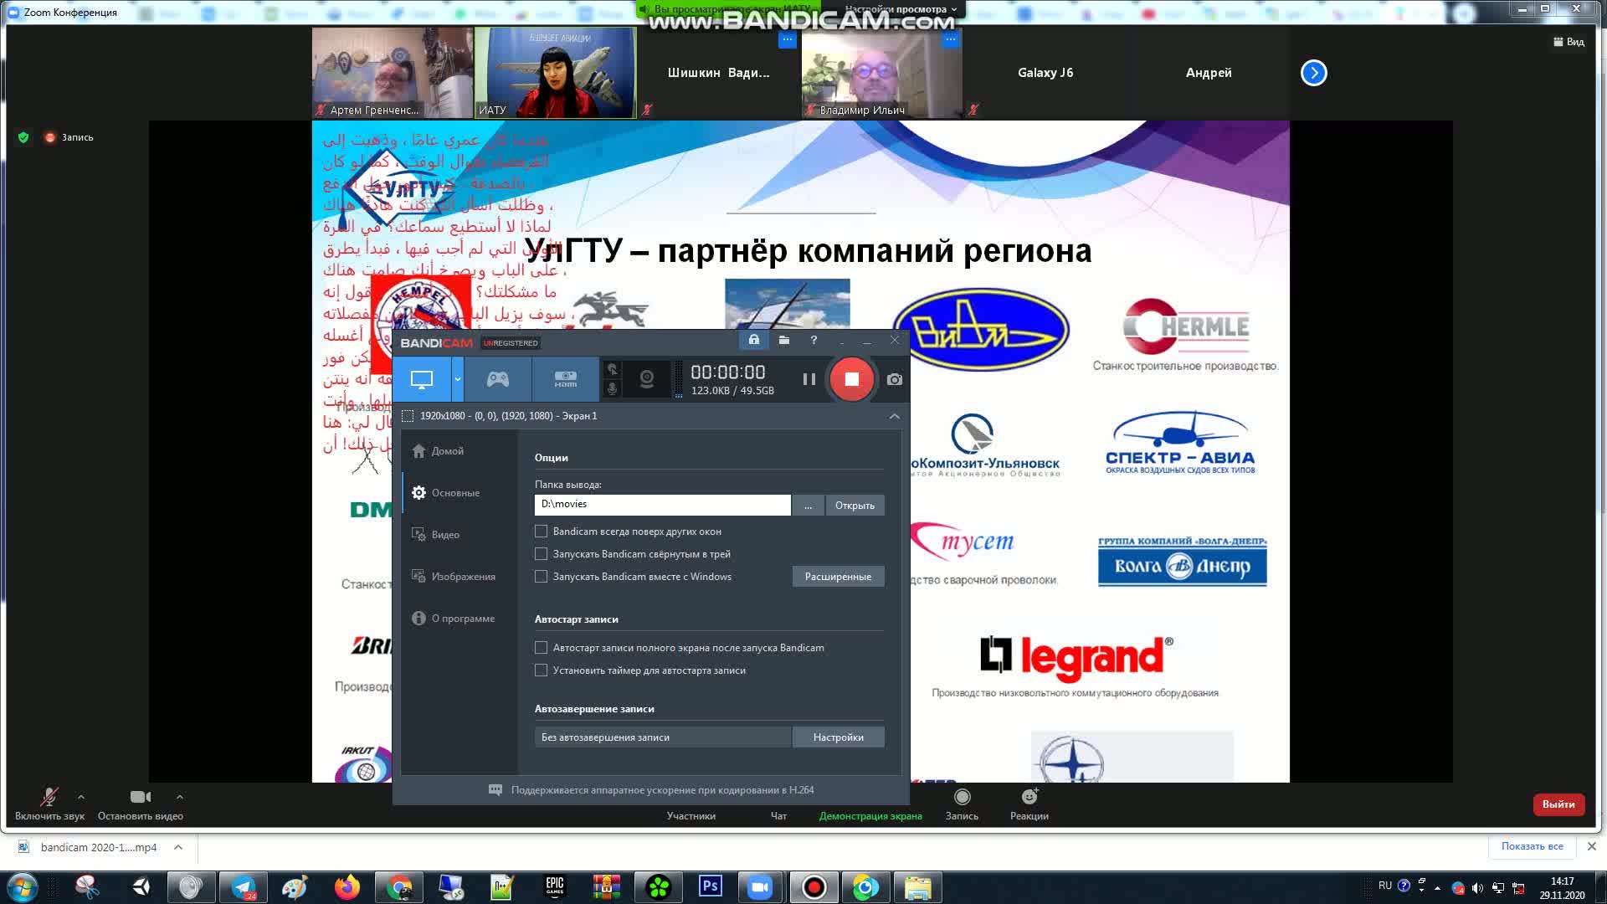
Task: Toggle webcam overlay icon in Bandicam
Action: pyautogui.click(x=647, y=379)
